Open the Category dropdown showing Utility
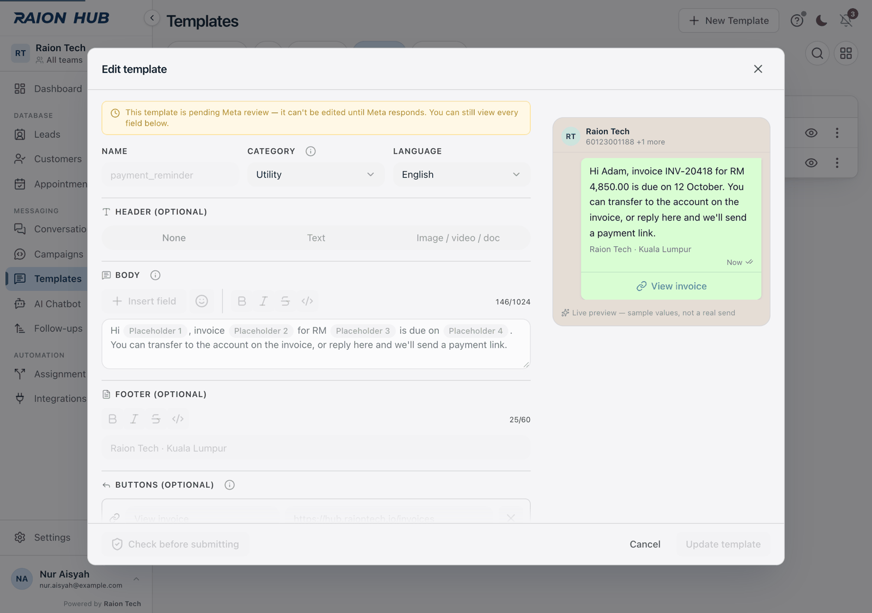872x613 pixels. click(316, 174)
